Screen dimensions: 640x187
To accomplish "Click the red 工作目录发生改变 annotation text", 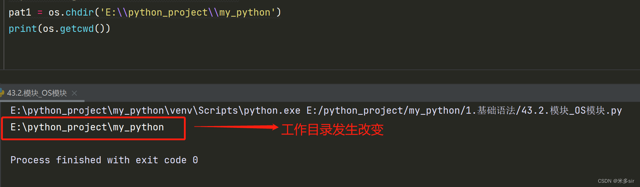I will (x=332, y=130).
